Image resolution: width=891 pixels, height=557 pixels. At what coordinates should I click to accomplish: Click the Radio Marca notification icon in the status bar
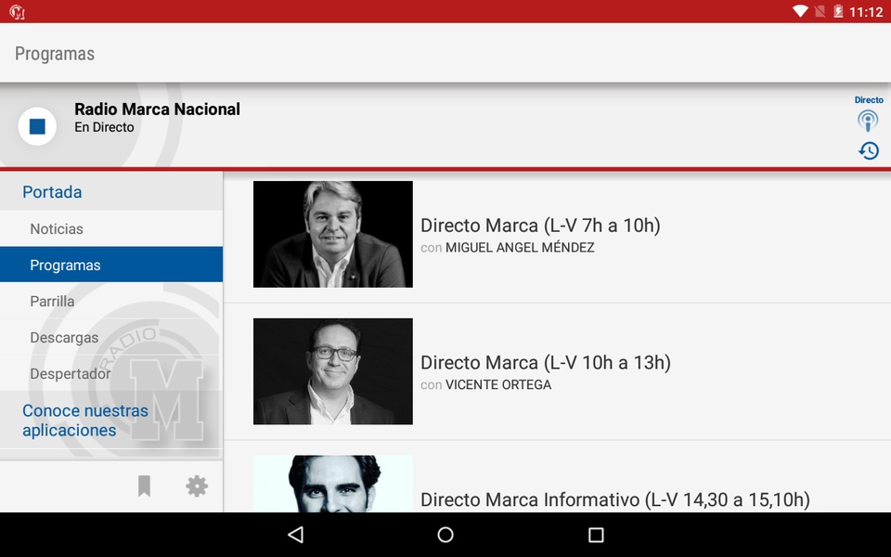point(17,11)
